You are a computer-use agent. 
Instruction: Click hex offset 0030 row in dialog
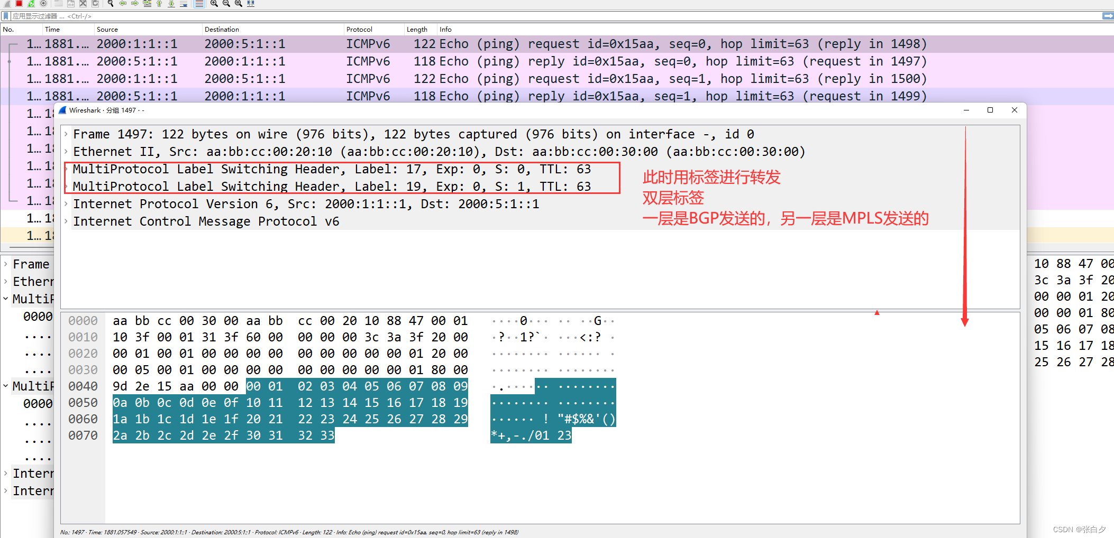pos(83,370)
